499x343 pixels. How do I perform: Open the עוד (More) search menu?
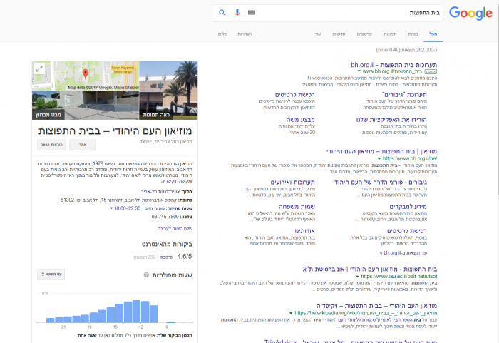318,34
